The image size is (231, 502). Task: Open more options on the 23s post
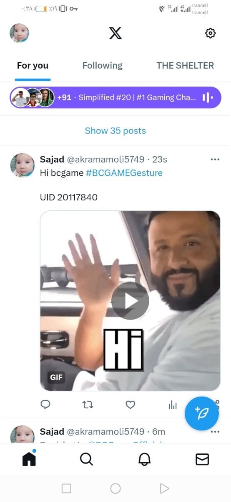click(215, 159)
